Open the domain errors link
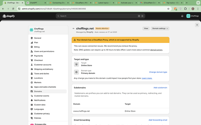 pyautogui.click(x=156, y=50)
